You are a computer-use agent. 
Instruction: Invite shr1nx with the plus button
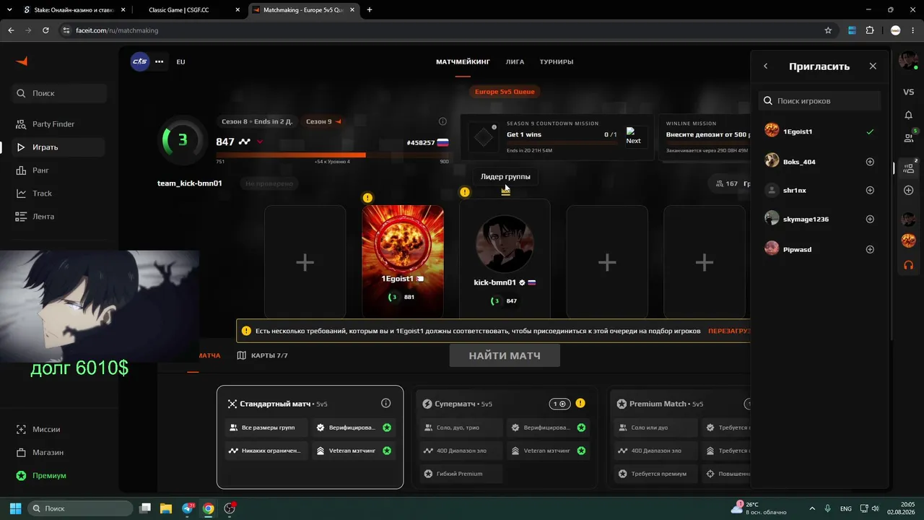(x=870, y=191)
